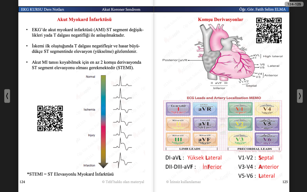
Task: Click the QR code beside Komşu Derivasyonlar
Action: tap(269, 30)
